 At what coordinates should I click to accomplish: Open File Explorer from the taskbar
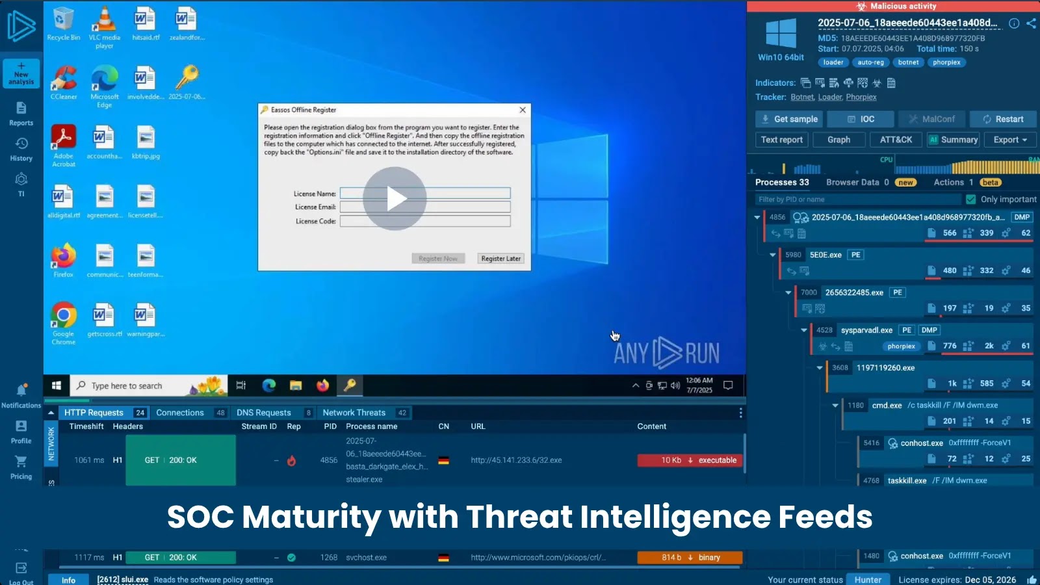click(296, 385)
